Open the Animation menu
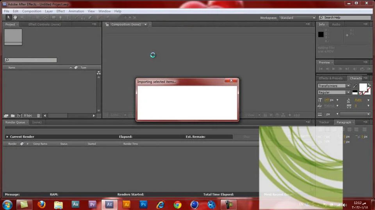Image resolution: width=375 pixels, height=210 pixels. pyautogui.click(x=76, y=11)
